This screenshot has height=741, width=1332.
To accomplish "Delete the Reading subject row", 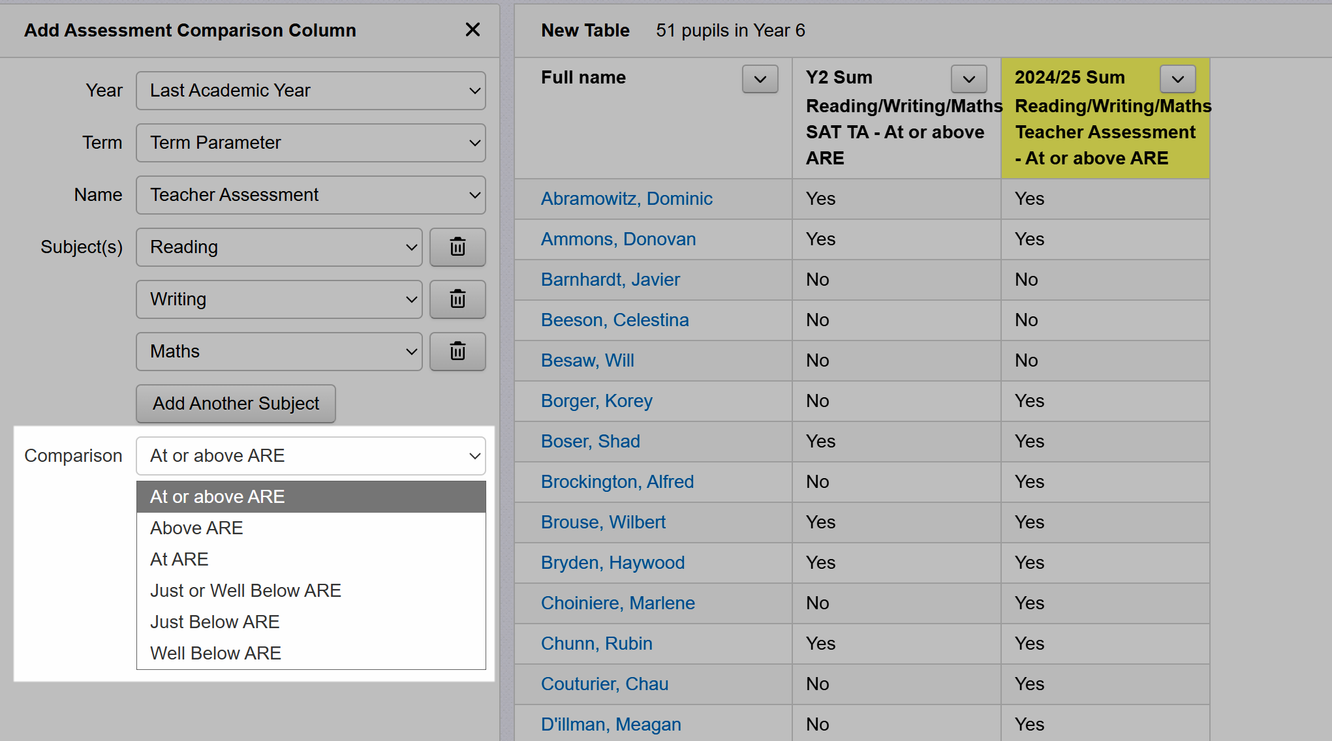I will point(457,247).
